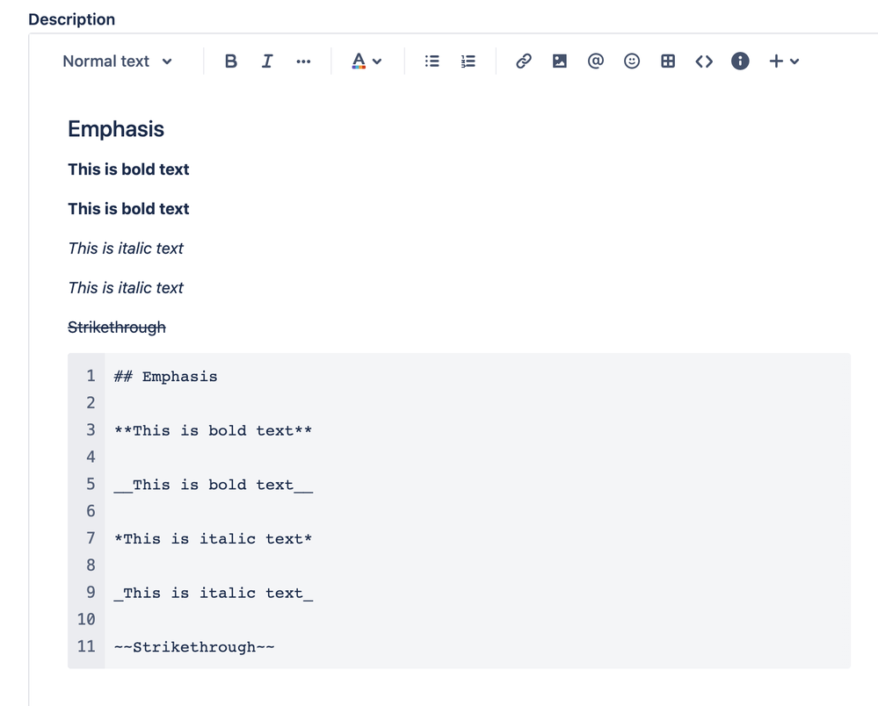Insert a bullet list

tap(432, 61)
